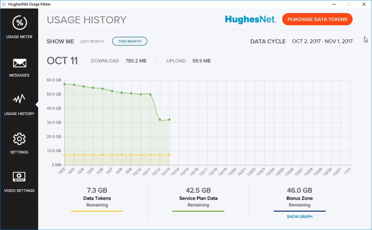372x230 pixels.
Task: Open the Usage Meter percent icon
Action: coord(19,23)
